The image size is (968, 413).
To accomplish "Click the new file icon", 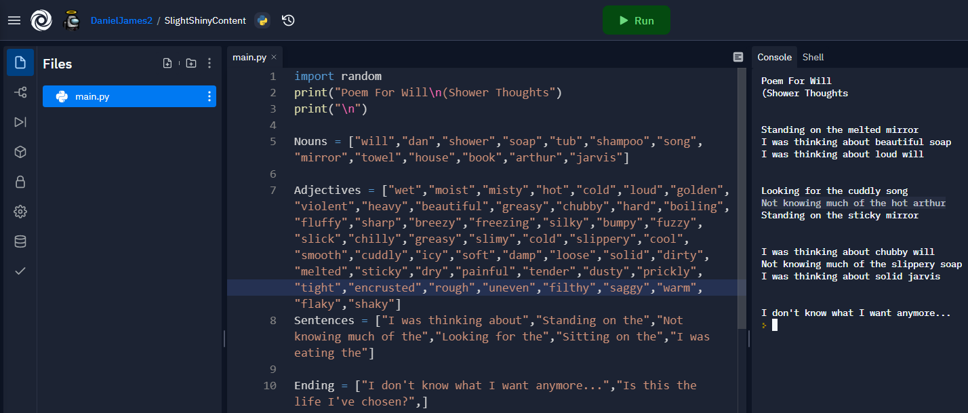I will [x=167, y=63].
